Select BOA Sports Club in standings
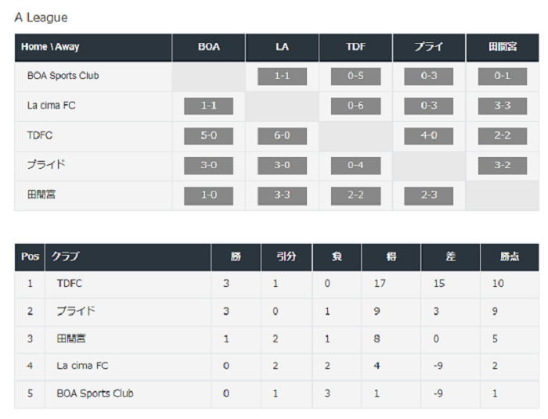 click(95, 393)
